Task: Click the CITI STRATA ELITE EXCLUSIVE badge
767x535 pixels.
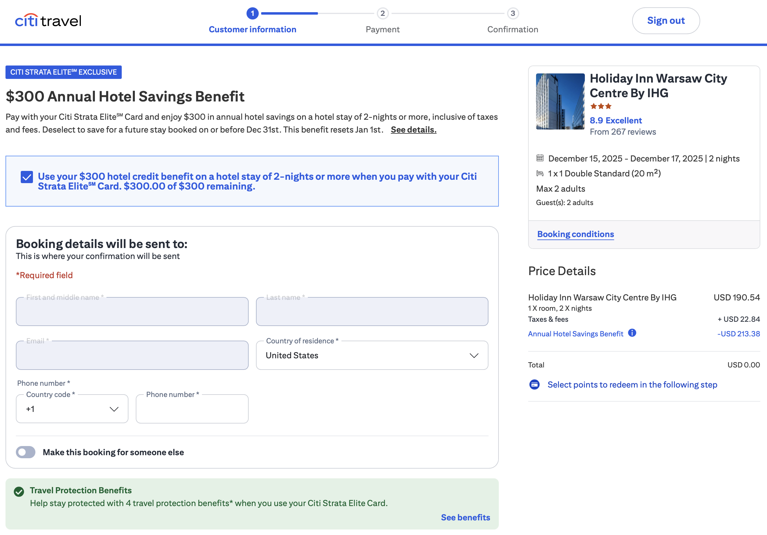Action: pyautogui.click(x=63, y=73)
